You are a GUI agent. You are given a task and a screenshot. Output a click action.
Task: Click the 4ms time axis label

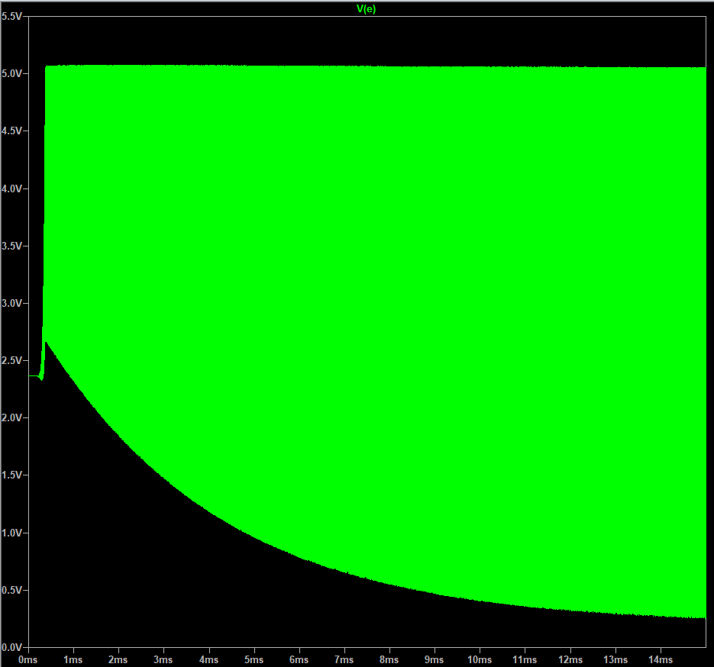coord(208,659)
